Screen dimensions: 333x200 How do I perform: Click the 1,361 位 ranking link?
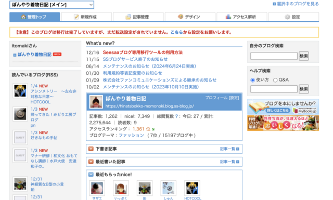tap(141, 129)
